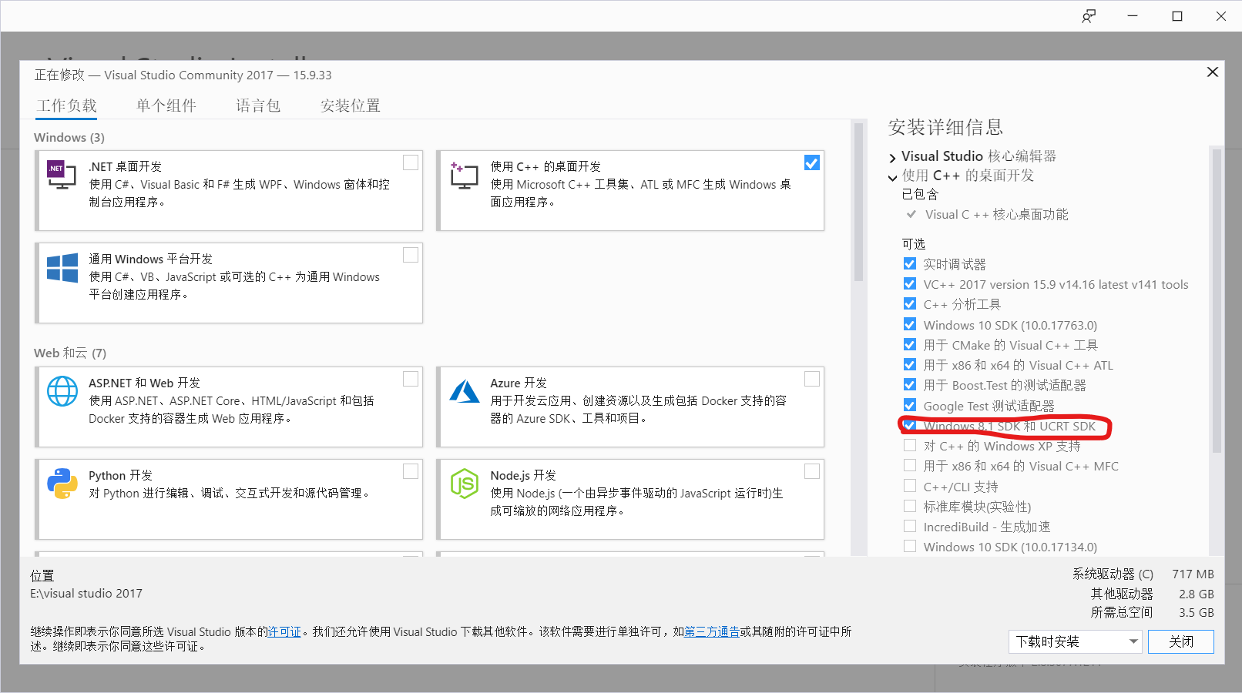Close the modify dialog with the X
This screenshot has width=1242, height=693.
(1212, 72)
